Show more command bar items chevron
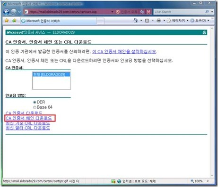 (212, 19)
